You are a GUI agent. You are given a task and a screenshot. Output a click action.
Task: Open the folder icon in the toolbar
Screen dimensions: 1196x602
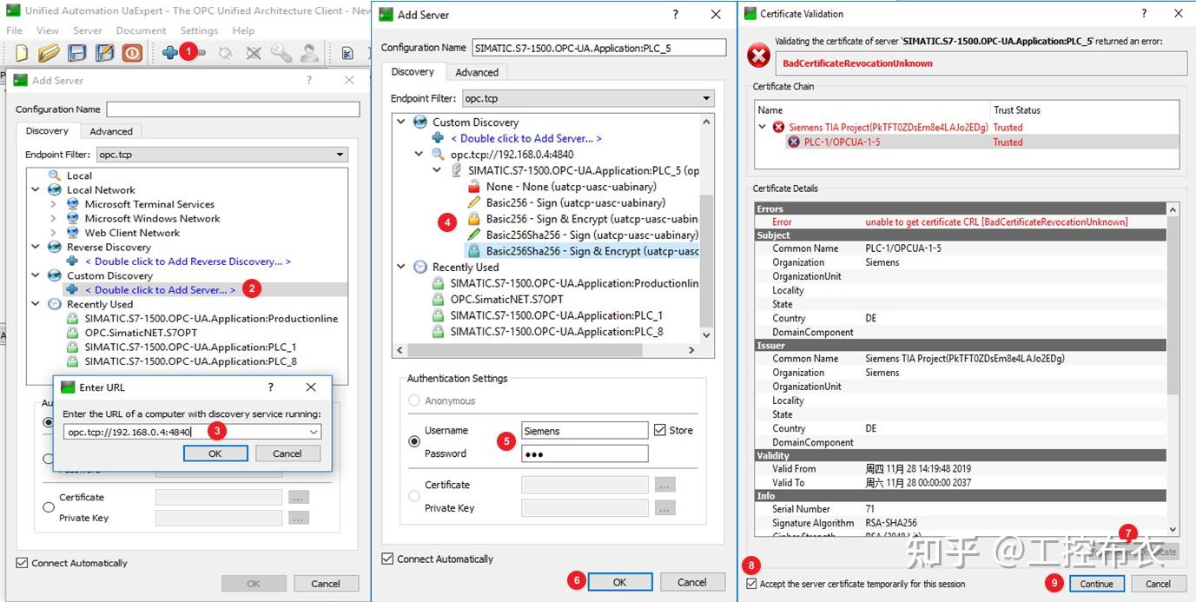[x=49, y=53]
